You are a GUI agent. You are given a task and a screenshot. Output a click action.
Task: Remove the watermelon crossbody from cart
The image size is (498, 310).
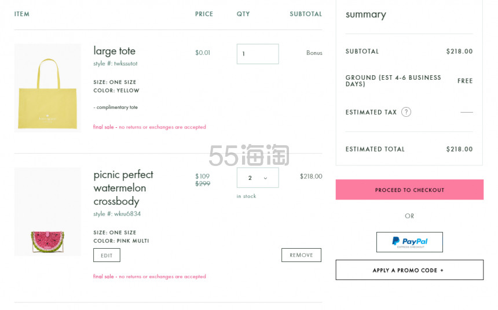301,255
